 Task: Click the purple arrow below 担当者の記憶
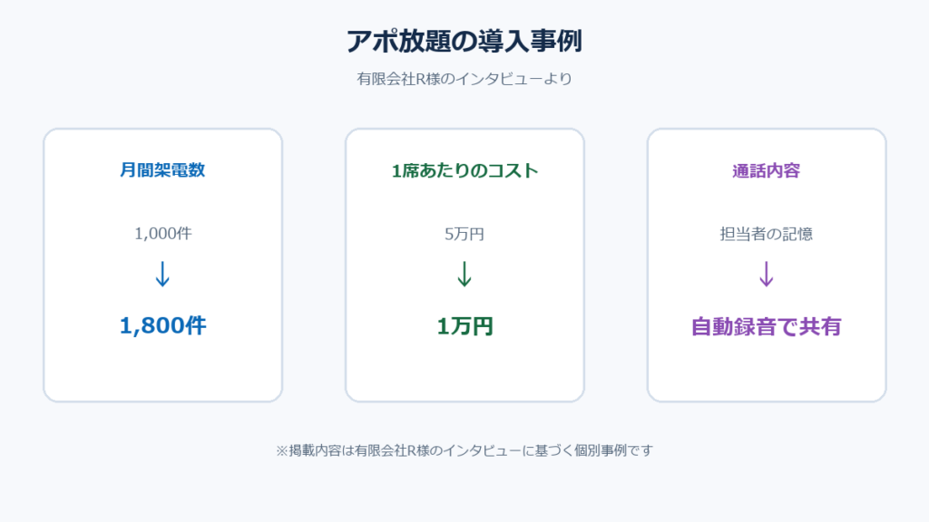tap(766, 274)
